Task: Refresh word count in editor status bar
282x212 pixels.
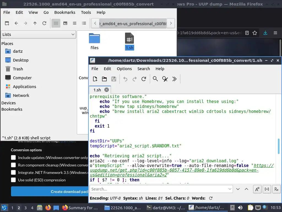Action: 211,198
